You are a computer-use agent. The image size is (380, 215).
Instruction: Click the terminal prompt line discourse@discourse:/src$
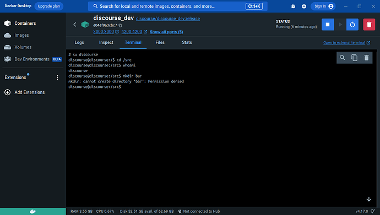click(95, 87)
